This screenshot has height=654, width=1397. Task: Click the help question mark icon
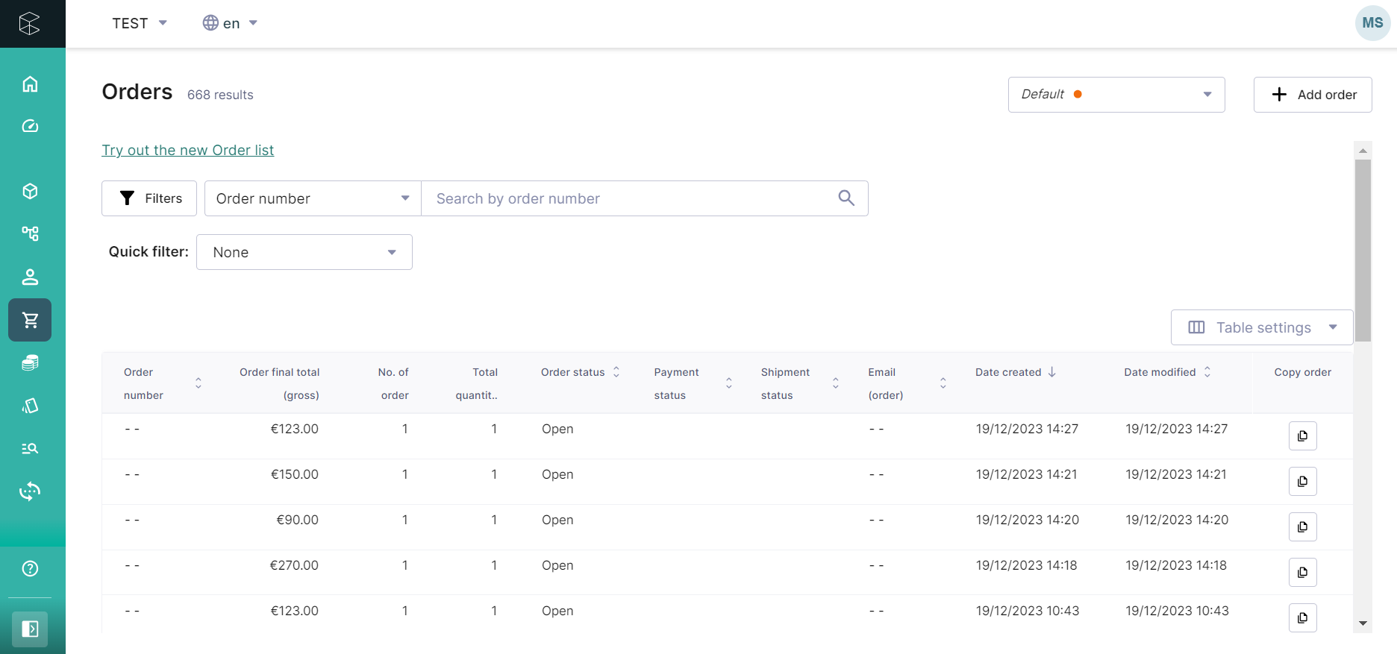pos(30,569)
